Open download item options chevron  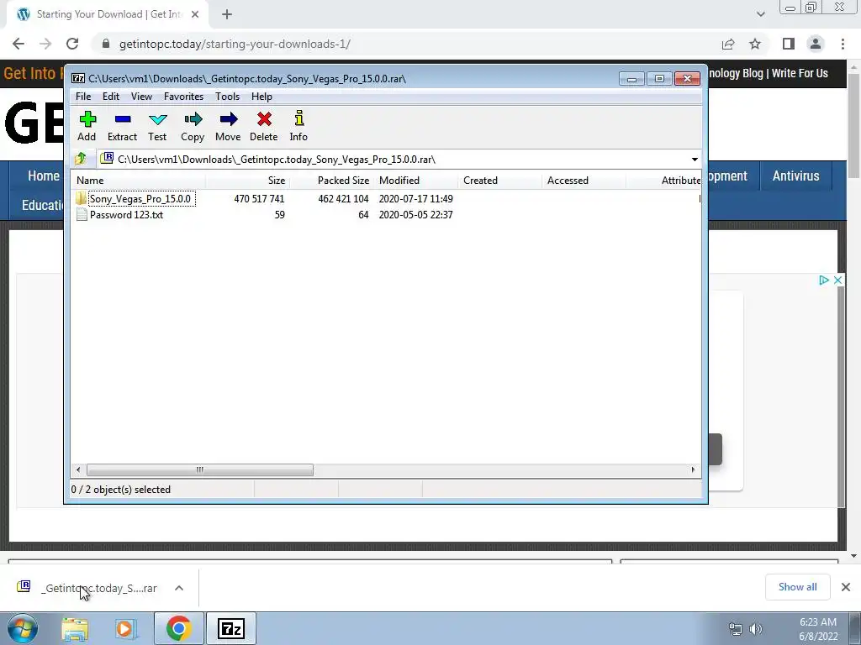[179, 588]
